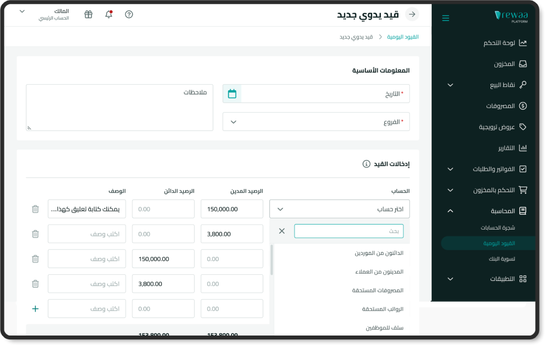This screenshot has height=345, width=545.
Task: Open التقارير in the sidebar
Action: [x=507, y=148]
